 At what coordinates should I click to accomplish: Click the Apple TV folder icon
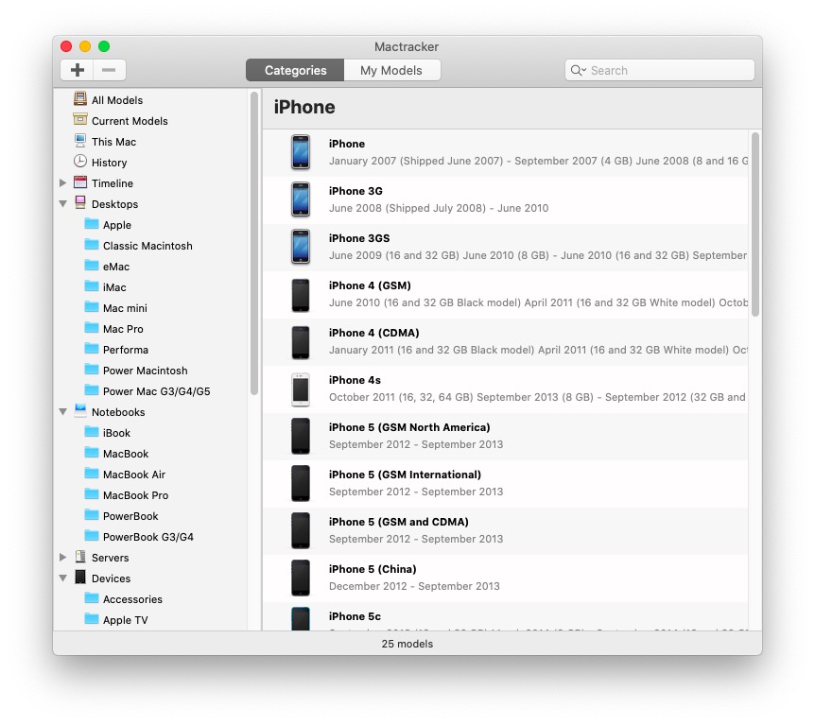click(x=92, y=619)
